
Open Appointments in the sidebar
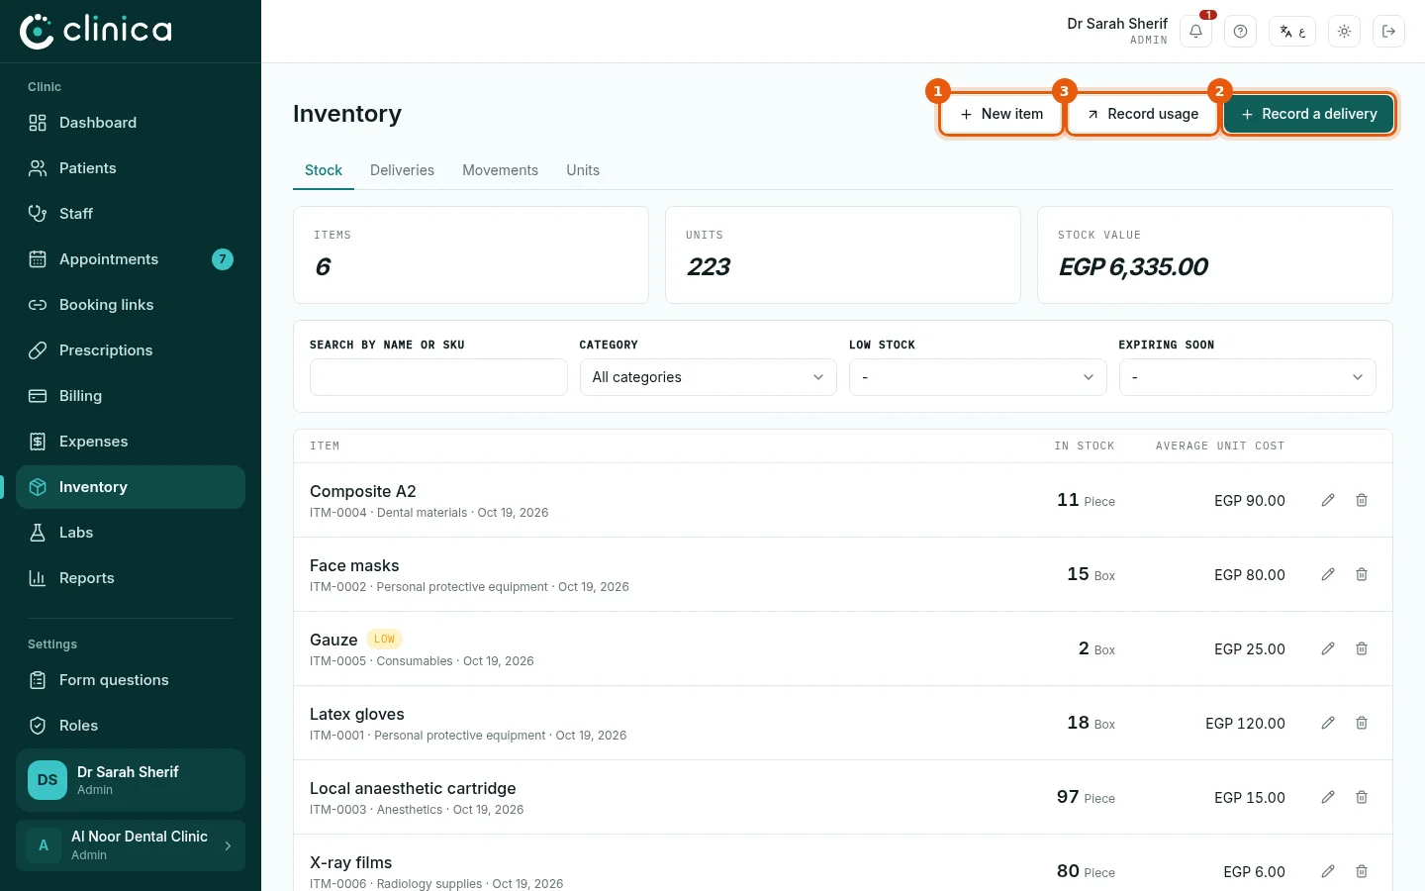(131, 259)
